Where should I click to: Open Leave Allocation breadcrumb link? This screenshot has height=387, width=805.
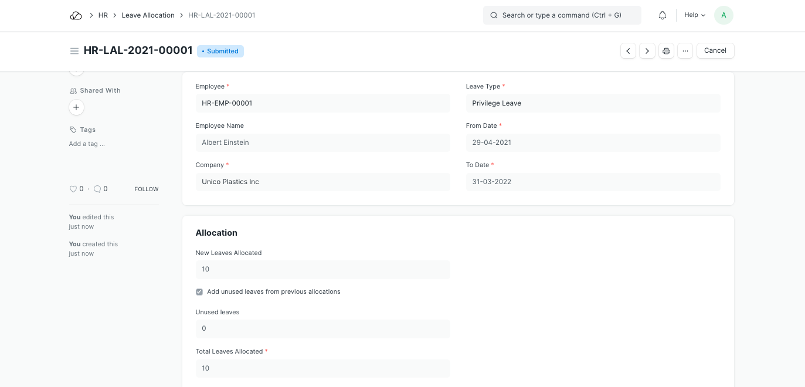(148, 15)
